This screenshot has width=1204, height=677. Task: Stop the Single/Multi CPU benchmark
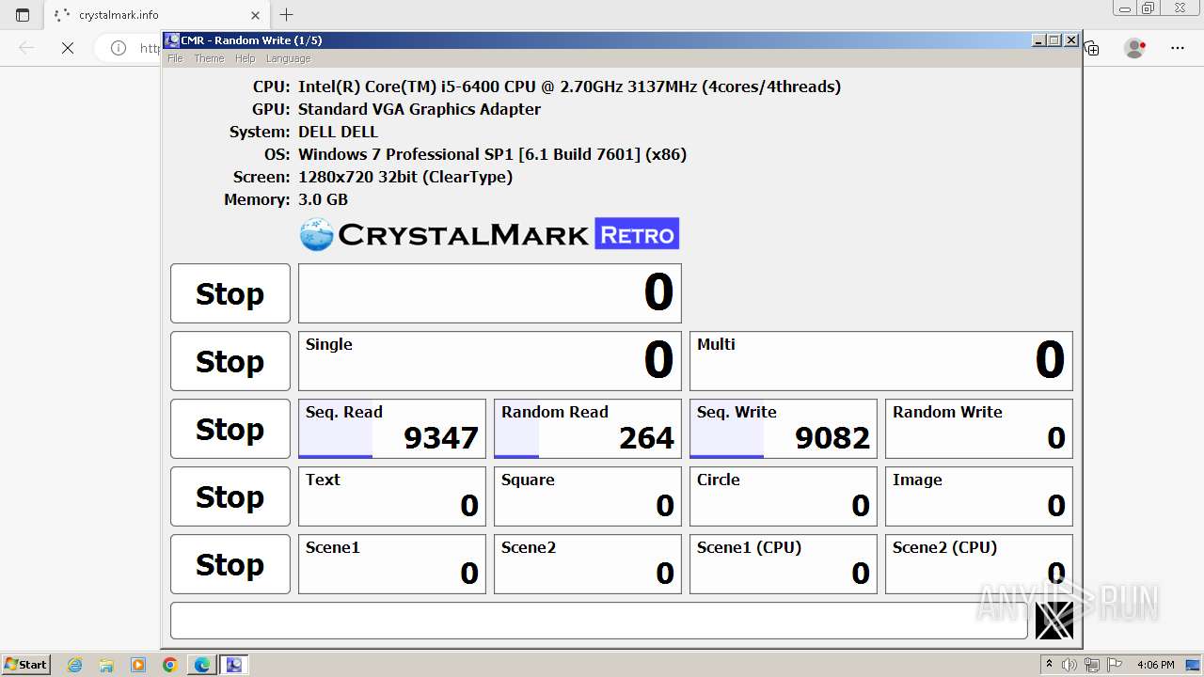pos(230,361)
